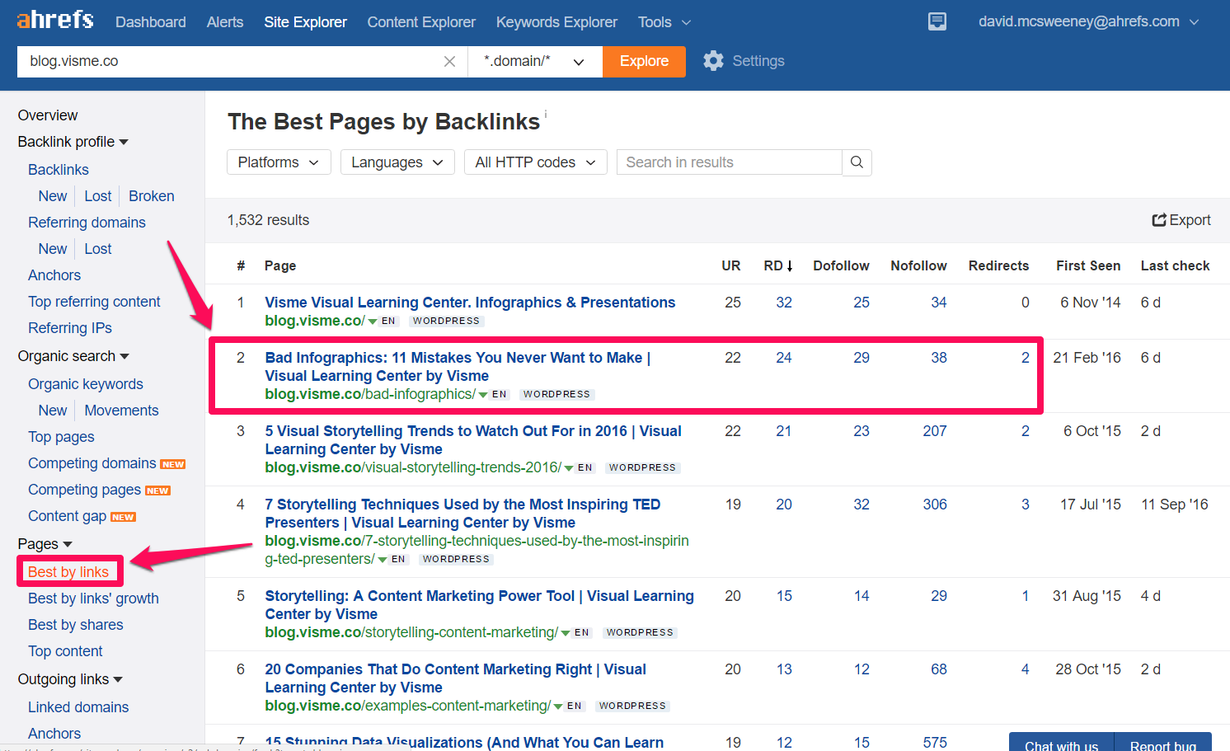
Task: Open Movements link
Action: [x=121, y=411]
